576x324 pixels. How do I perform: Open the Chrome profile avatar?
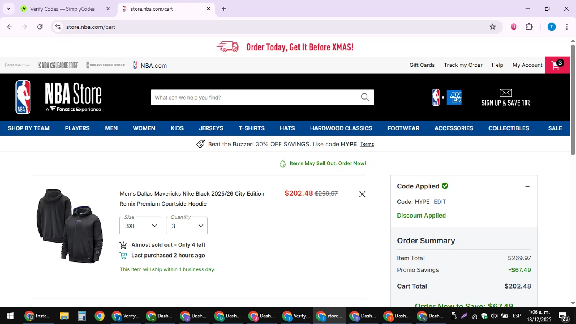pos(552,27)
